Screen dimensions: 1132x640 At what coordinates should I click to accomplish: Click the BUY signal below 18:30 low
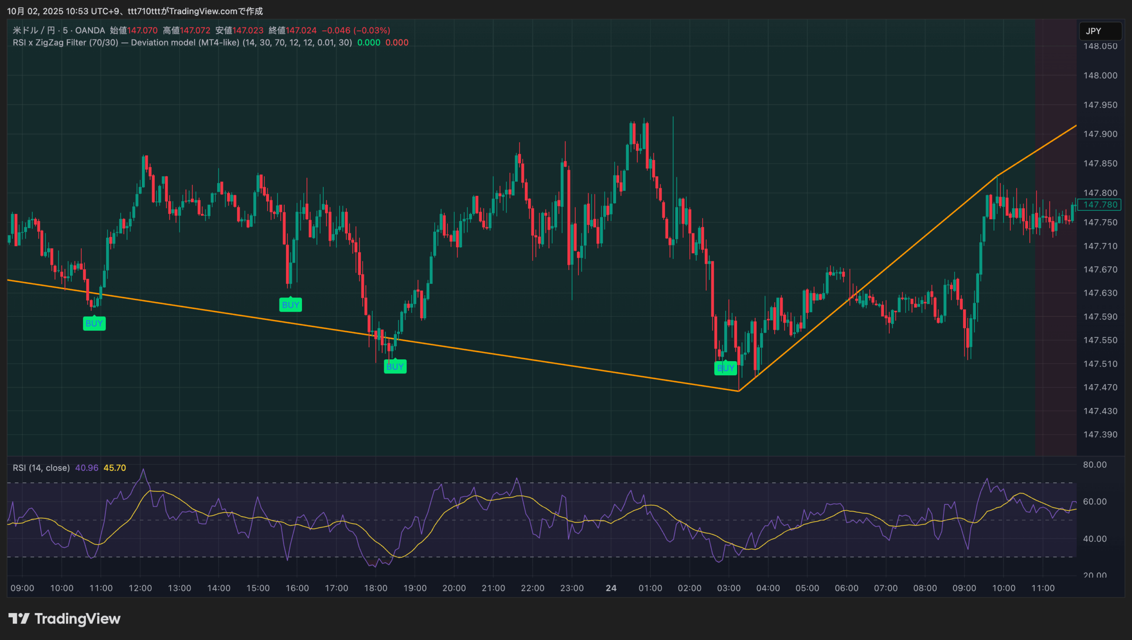[x=395, y=366]
